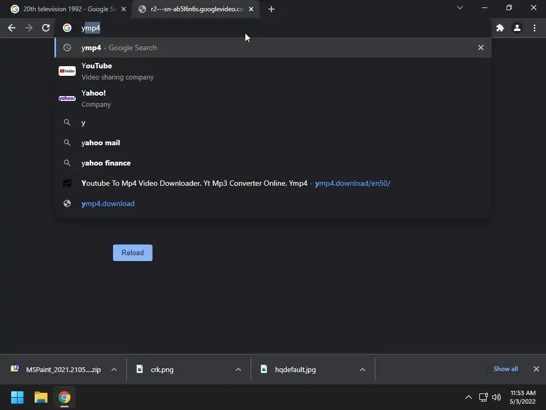The height and width of the screenshot is (410, 546).
Task: Remove the ymp4 history suggestion
Action: pyautogui.click(x=481, y=48)
